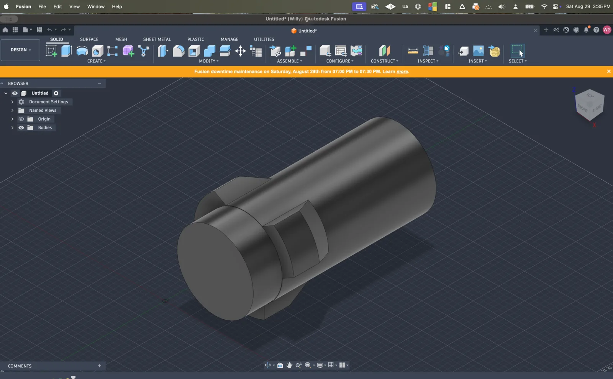Click the Save icon in quick access bar
The height and width of the screenshot is (379, 613).
click(39, 30)
